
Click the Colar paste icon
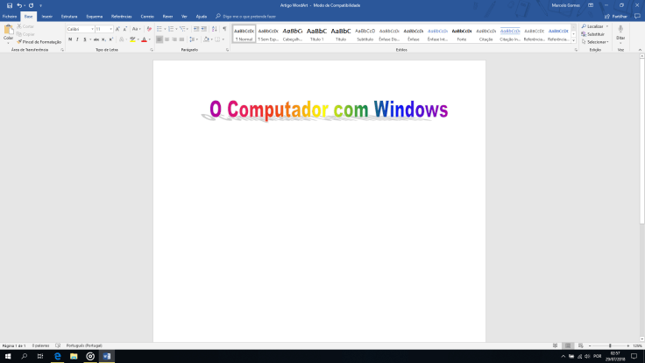[8, 32]
